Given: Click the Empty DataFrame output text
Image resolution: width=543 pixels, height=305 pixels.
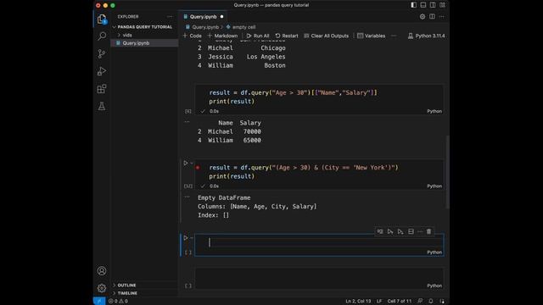Looking at the screenshot, I should [x=224, y=197].
